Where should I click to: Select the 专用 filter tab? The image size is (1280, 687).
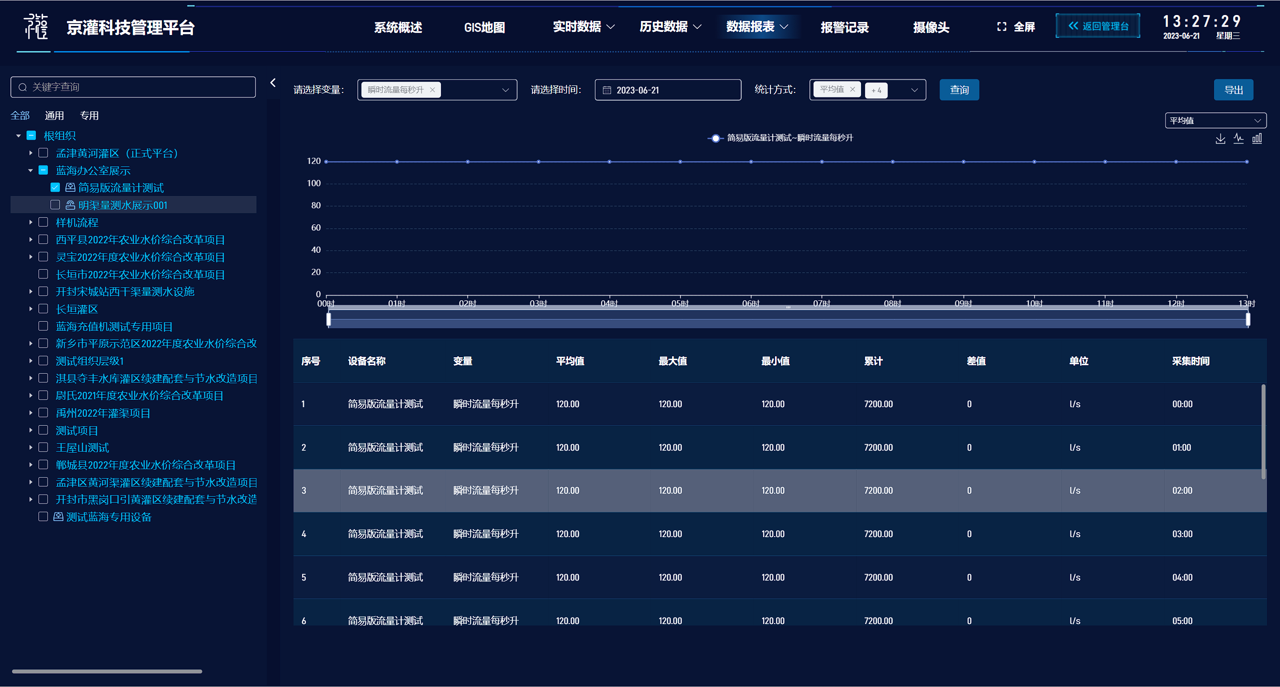pyautogui.click(x=89, y=115)
